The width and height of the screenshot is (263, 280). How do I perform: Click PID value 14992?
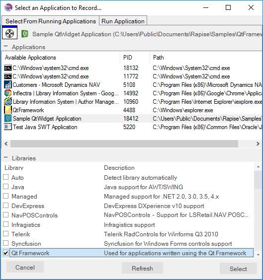[x=131, y=93]
